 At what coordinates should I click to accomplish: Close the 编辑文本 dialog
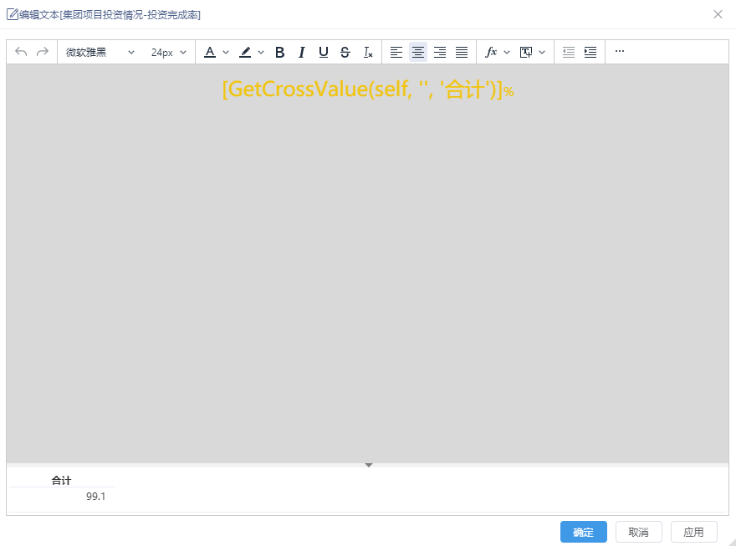pos(718,14)
